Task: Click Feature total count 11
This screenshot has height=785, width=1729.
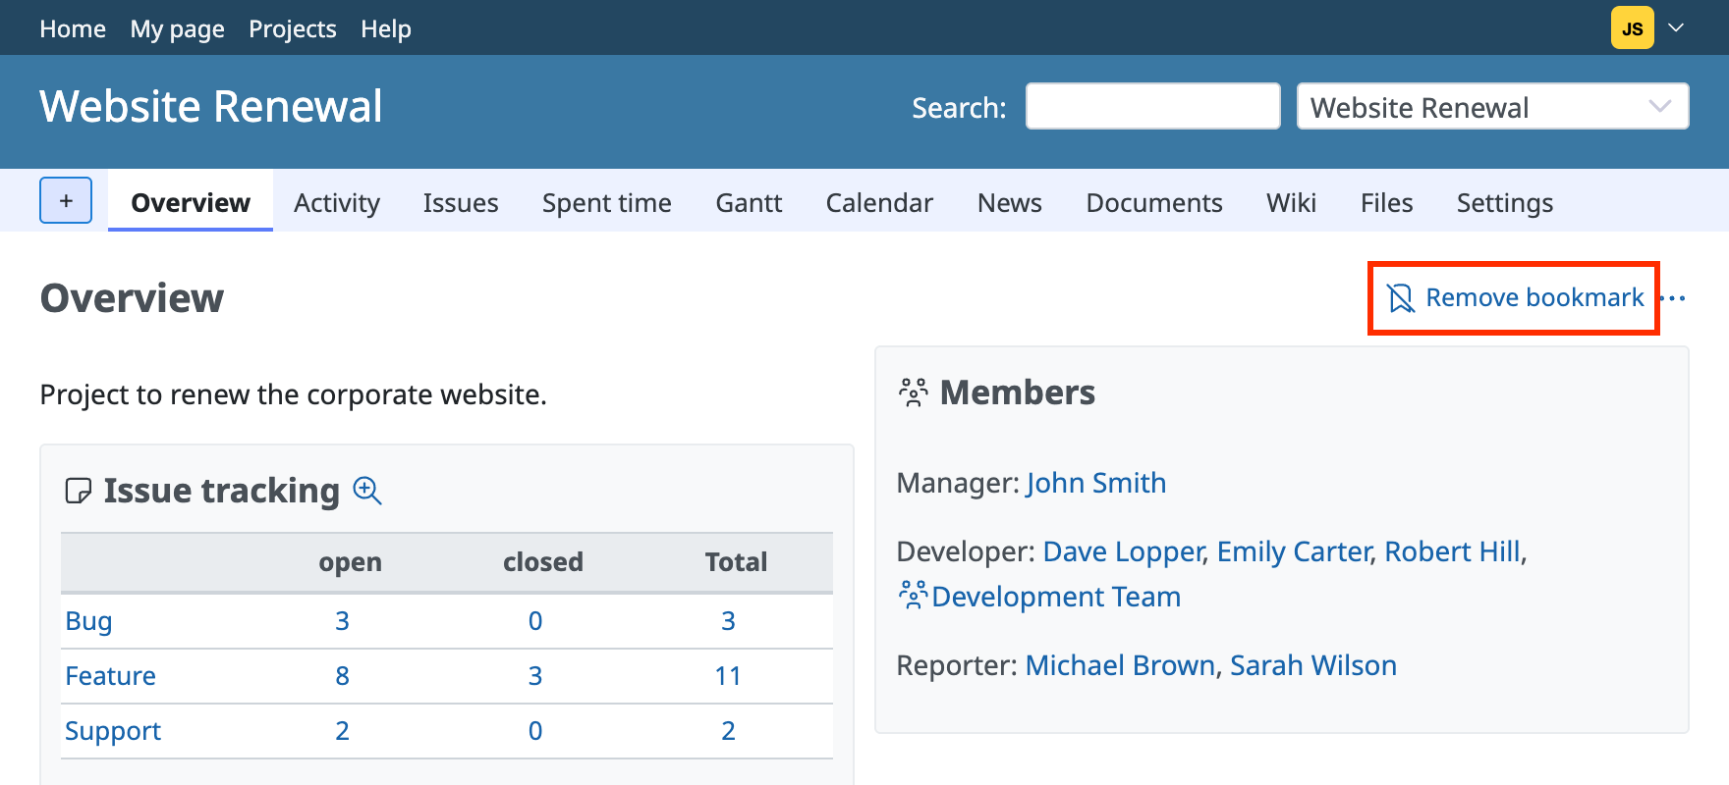Action: [728, 676]
